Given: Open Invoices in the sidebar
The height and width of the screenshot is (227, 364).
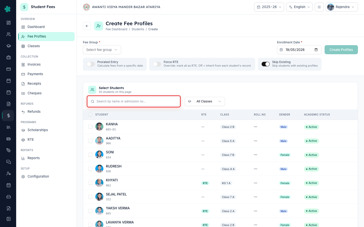Looking at the screenshot, I should click(46, 65).
